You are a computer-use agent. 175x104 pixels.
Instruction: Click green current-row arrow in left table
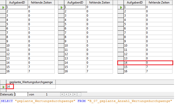(x=3, y=8)
